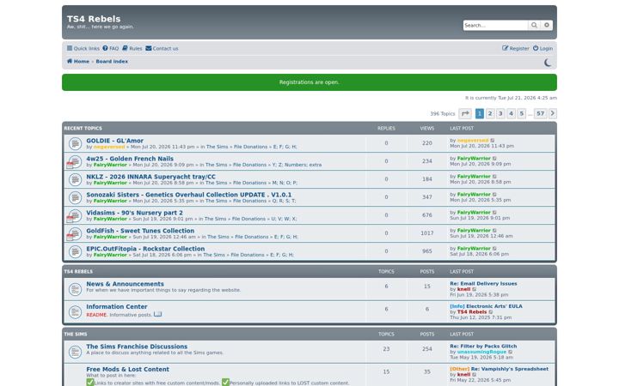Go to Login page
Image resolution: width=619 pixels, height=386 pixels.
click(542, 48)
